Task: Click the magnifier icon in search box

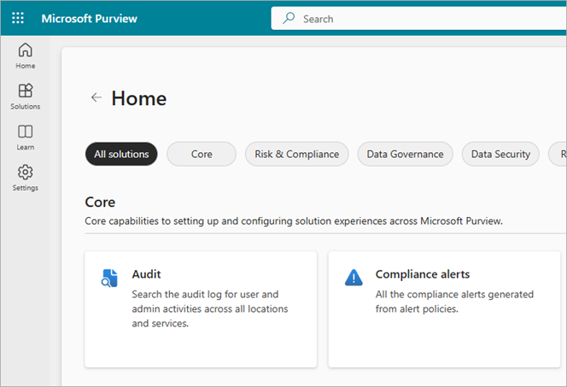Action: 289,18
